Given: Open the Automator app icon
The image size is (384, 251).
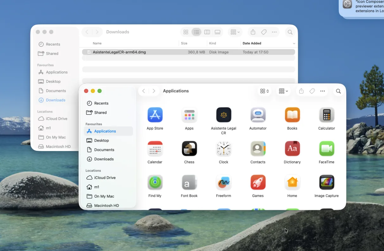Looking at the screenshot, I should coord(258,115).
